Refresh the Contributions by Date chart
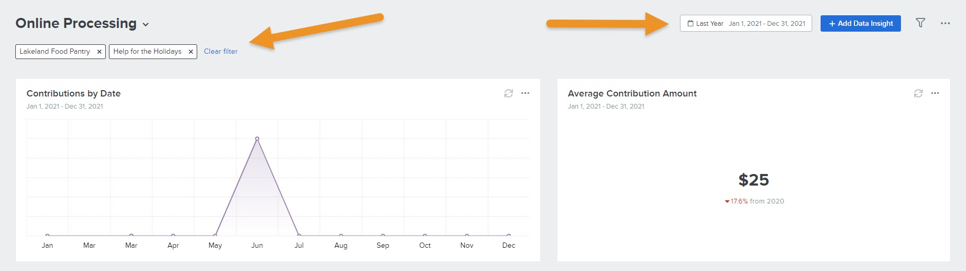 [x=508, y=93]
